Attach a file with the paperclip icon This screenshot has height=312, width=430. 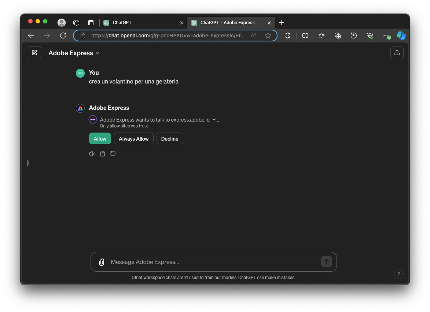click(x=102, y=262)
